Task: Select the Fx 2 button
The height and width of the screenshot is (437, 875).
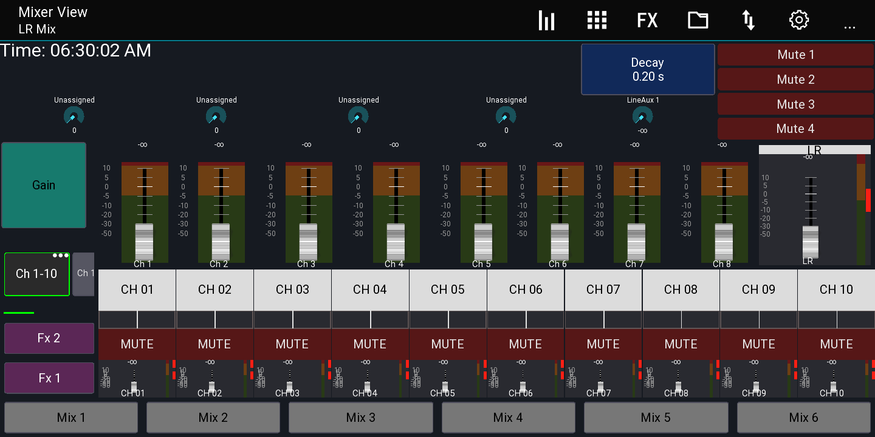Action: [x=49, y=338]
